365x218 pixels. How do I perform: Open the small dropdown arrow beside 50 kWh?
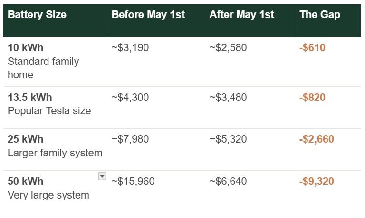[102, 176]
